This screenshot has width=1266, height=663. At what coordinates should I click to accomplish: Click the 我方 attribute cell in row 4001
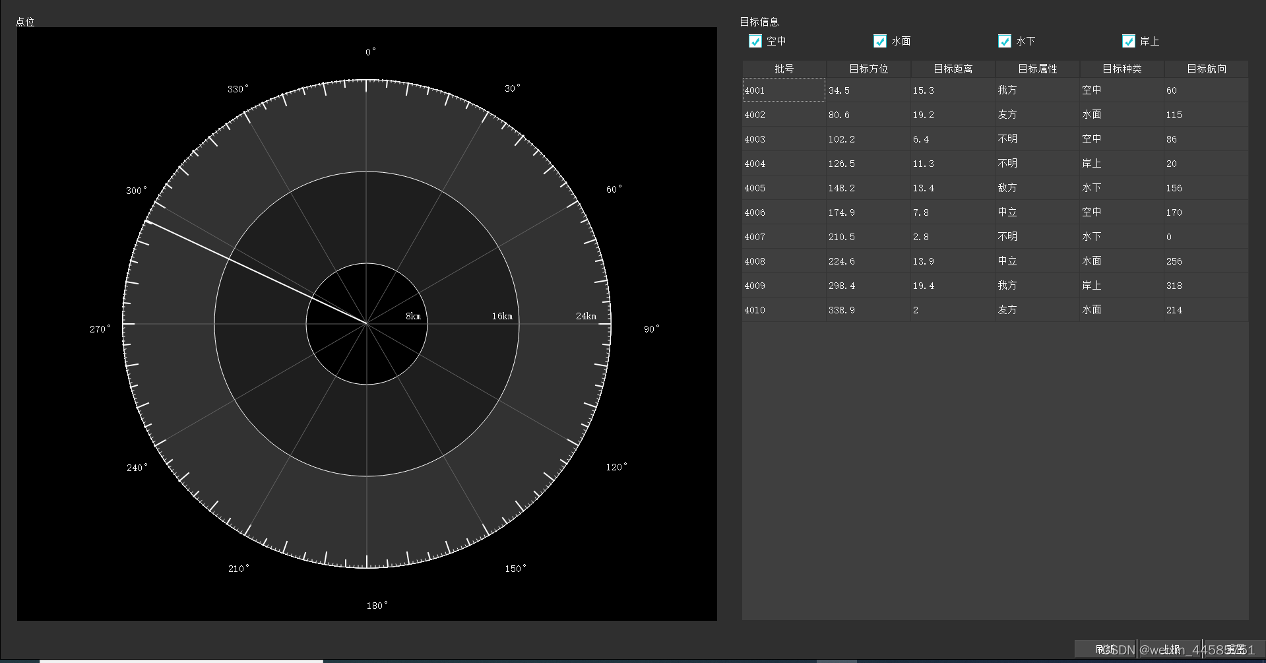1038,90
